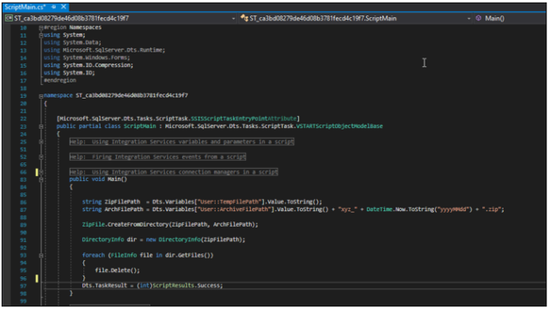Image resolution: width=550 pixels, height=309 pixels.
Task: Expand the collapsed region at line 52
Action: click(x=41, y=157)
